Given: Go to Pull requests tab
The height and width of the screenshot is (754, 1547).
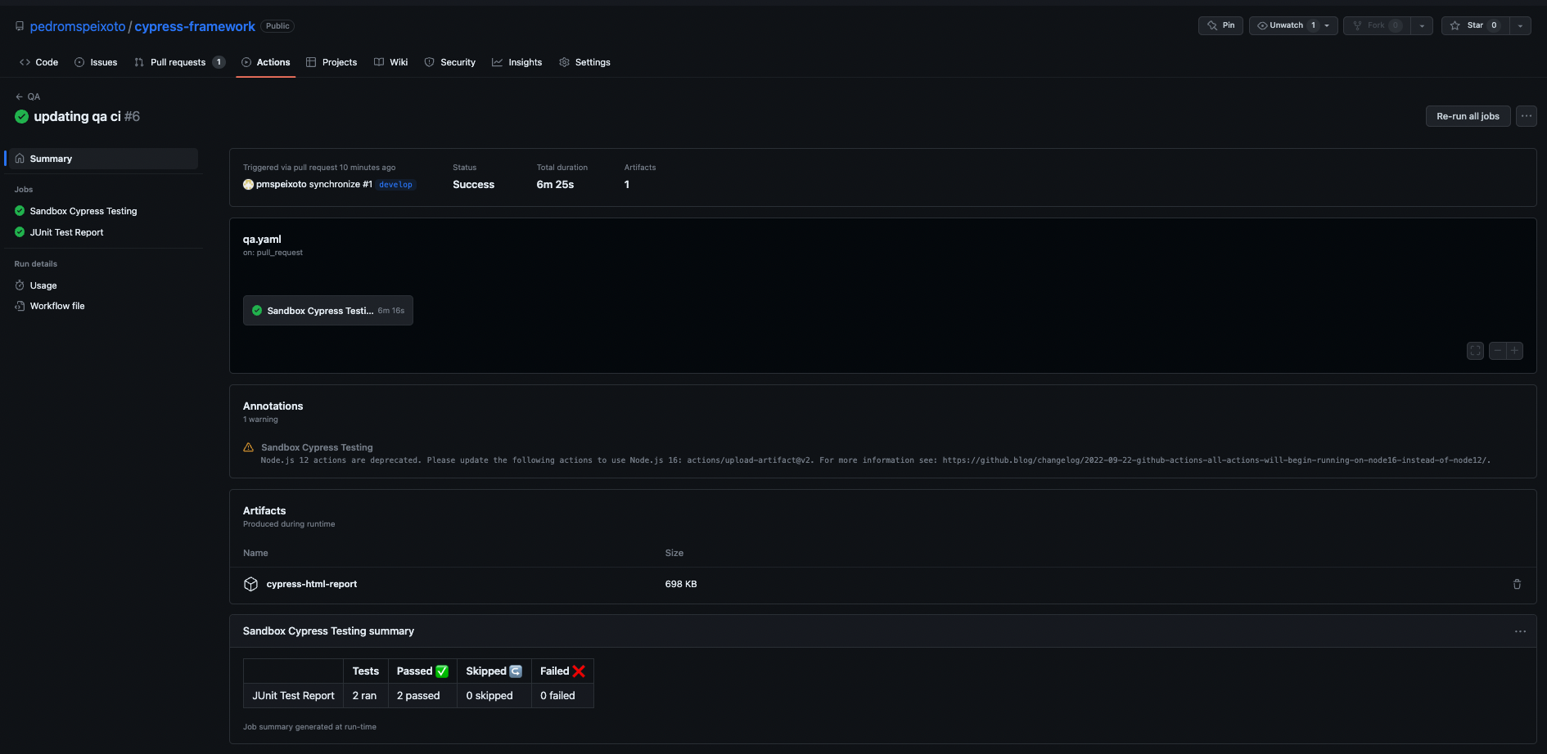Looking at the screenshot, I should [179, 62].
